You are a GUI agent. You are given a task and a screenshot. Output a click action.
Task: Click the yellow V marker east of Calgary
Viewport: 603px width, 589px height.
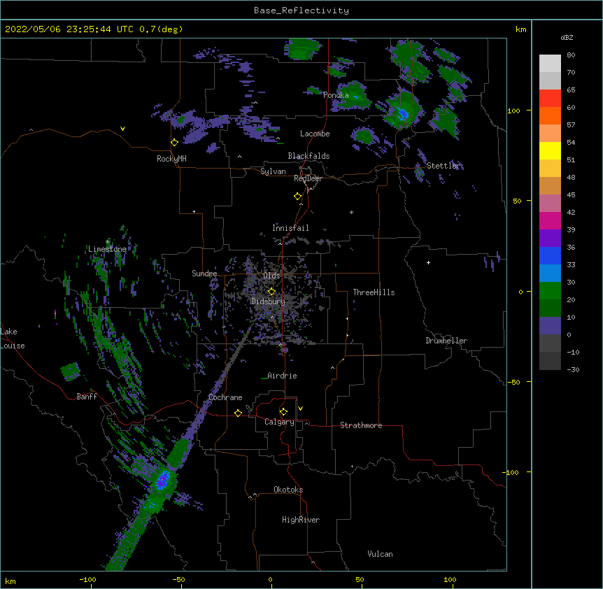pos(300,409)
